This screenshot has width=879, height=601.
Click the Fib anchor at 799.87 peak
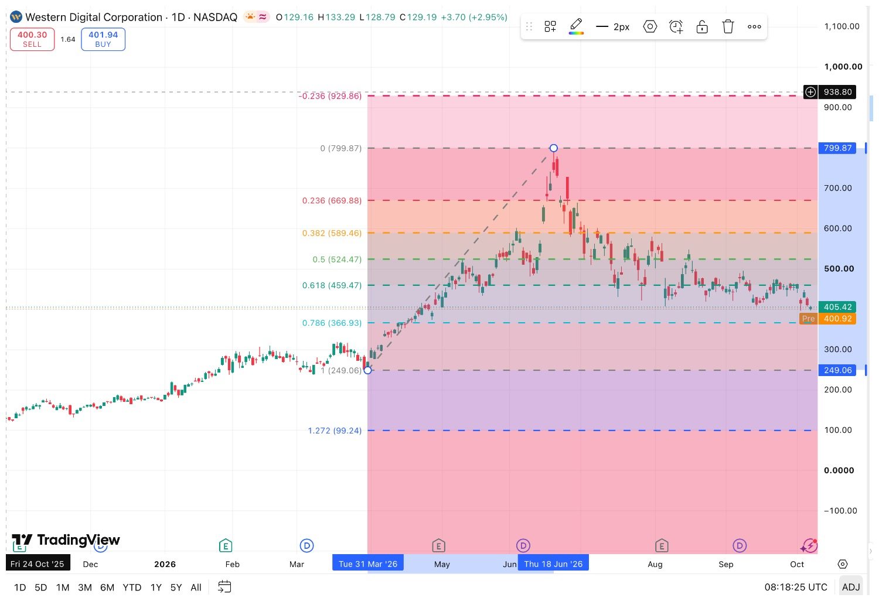click(x=553, y=148)
